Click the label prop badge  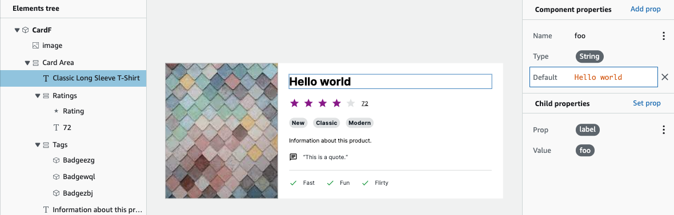[588, 129]
